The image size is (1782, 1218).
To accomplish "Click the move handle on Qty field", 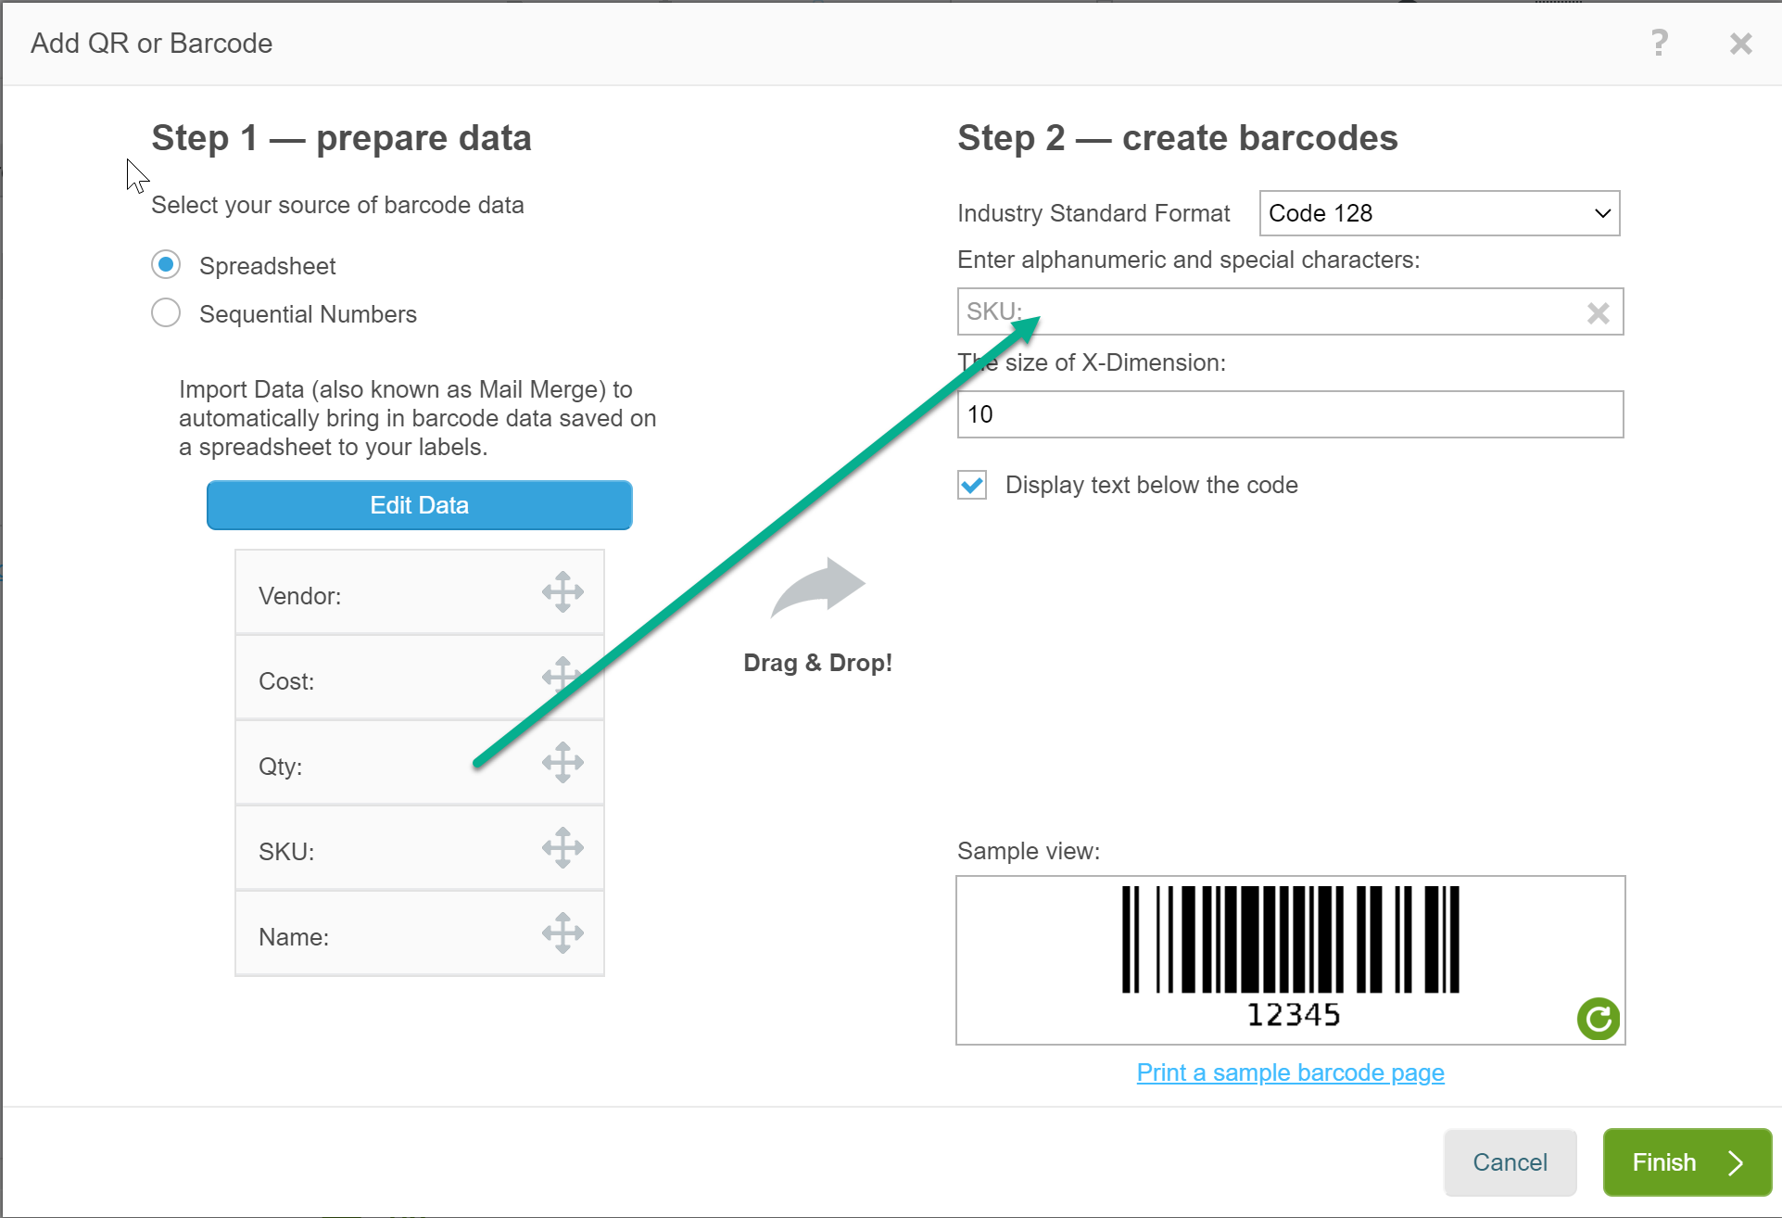I will (562, 763).
